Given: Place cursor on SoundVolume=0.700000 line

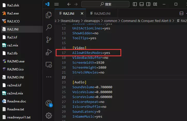Looking at the screenshot, I should 92,87.
